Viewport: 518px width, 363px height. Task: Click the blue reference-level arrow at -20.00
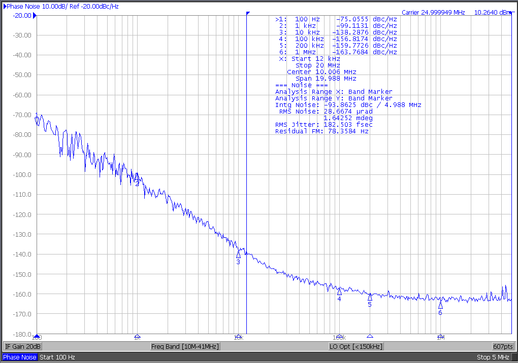(35, 15)
